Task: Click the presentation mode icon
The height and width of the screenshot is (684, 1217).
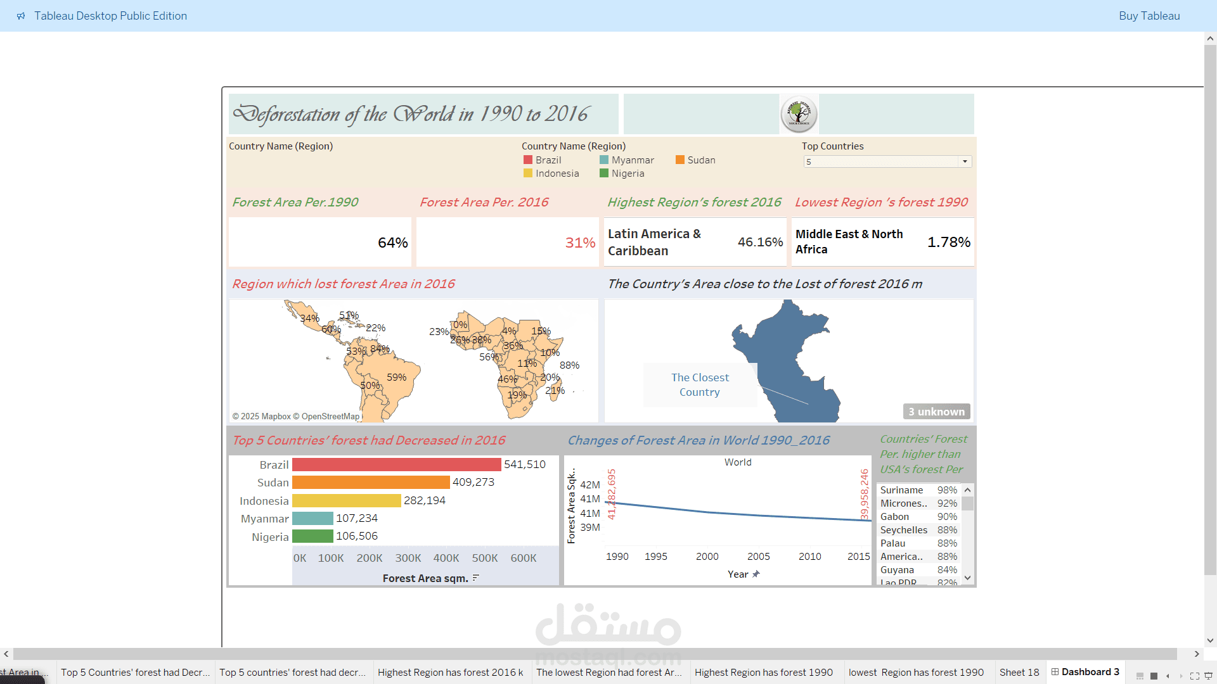Action: 1209,676
